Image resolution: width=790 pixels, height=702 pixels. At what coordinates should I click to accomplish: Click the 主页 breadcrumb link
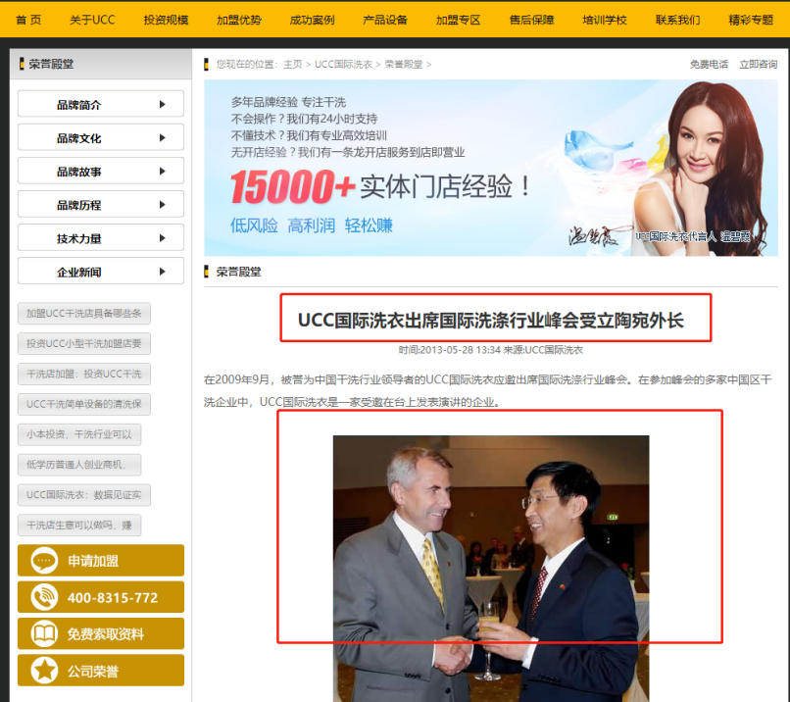coord(293,65)
